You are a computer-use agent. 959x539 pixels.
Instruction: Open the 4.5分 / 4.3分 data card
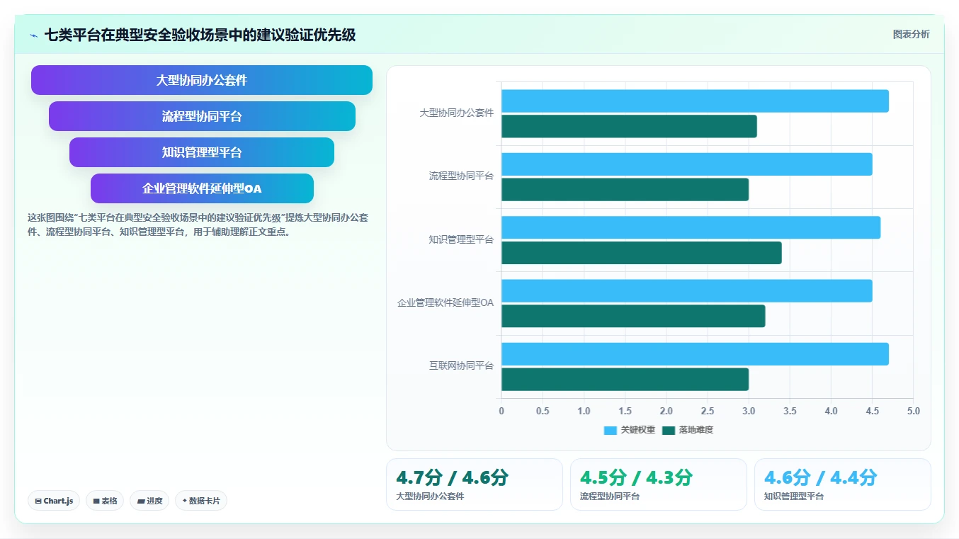click(x=659, y=484)
